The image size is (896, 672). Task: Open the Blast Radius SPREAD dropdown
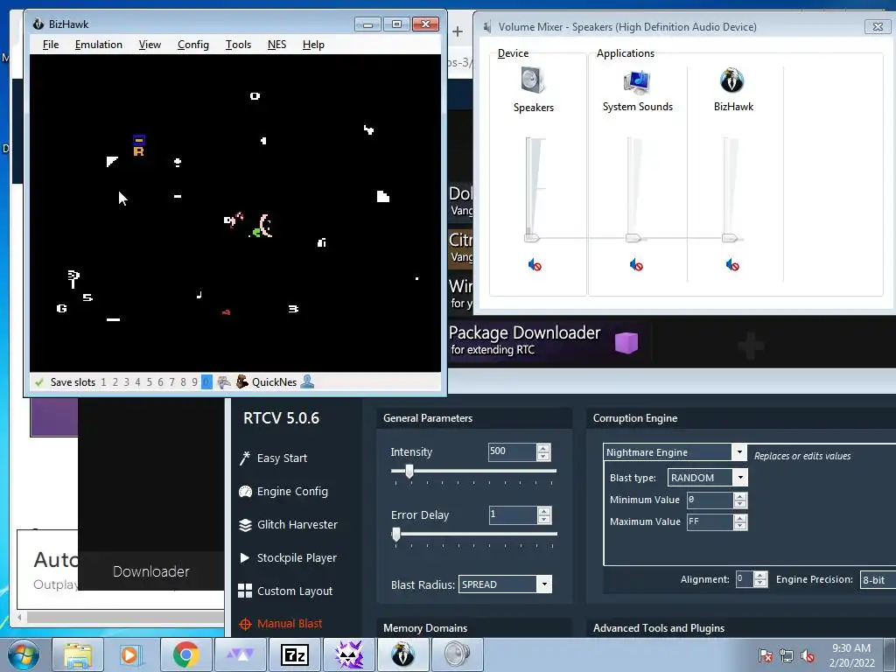pyautogui.click(x=544, y=584)
